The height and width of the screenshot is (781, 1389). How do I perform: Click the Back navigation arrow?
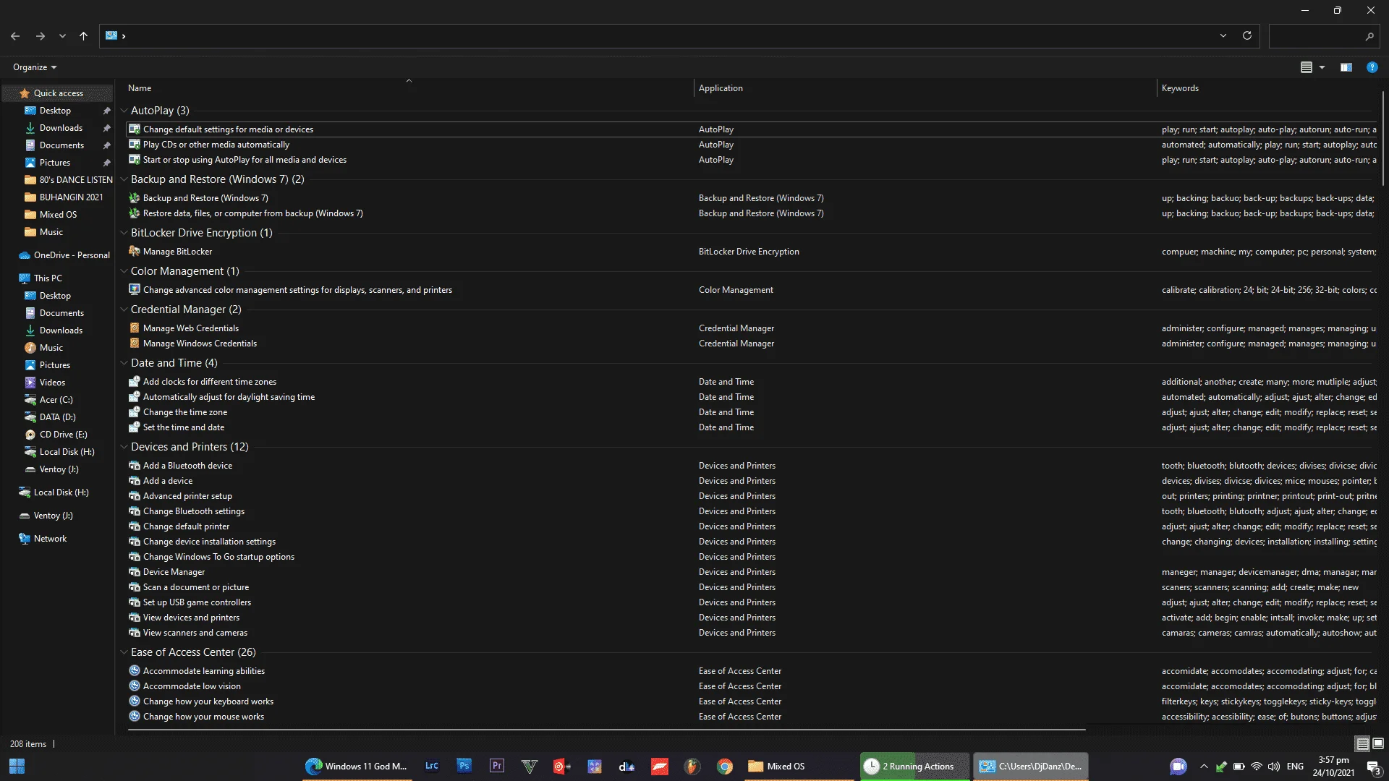[15, 36]
